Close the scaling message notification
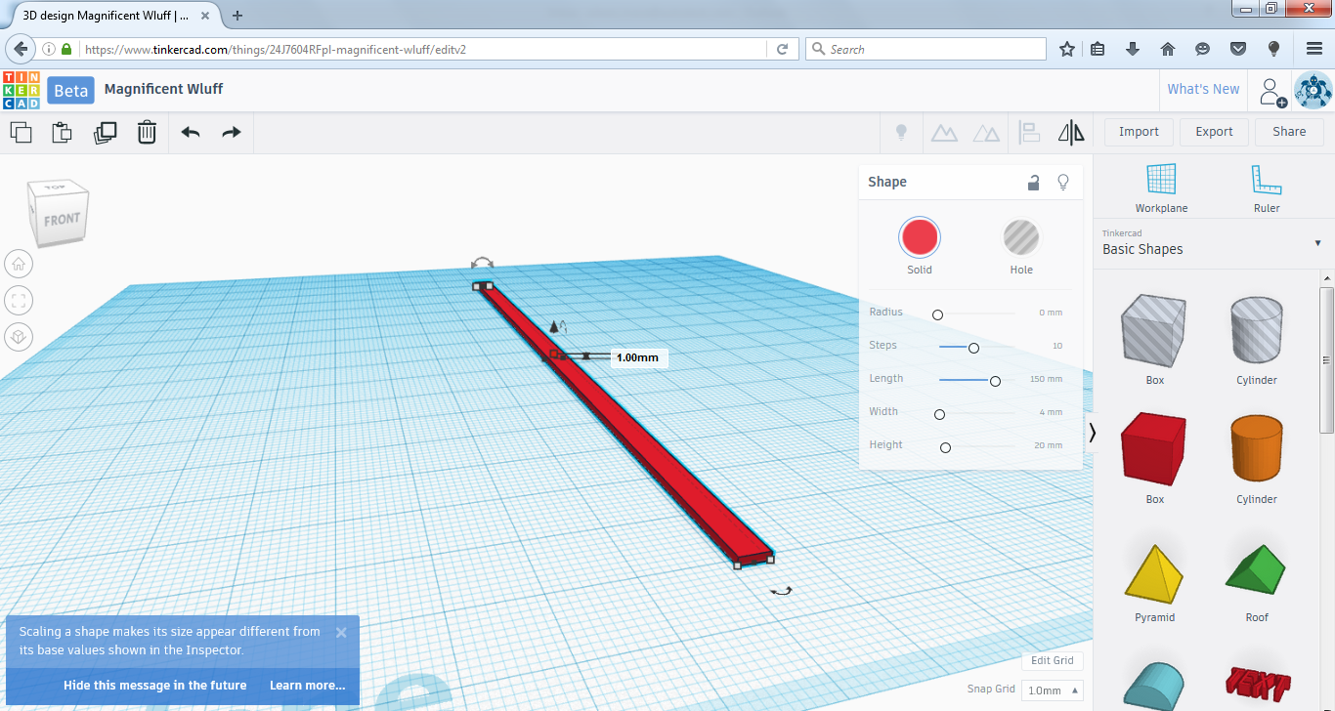Image resolution: width=1335 pixels, height=711 pixels. (x=341, y=632)
